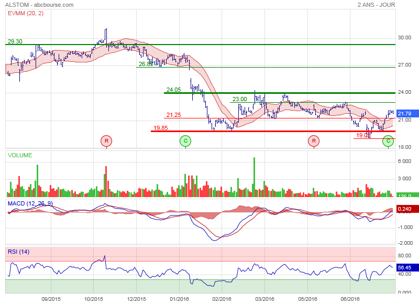Image resolution: width=419 pixels, height=304 pixels.
Task: Click the -1.000 MACD axis label
Action: (405, 227)
